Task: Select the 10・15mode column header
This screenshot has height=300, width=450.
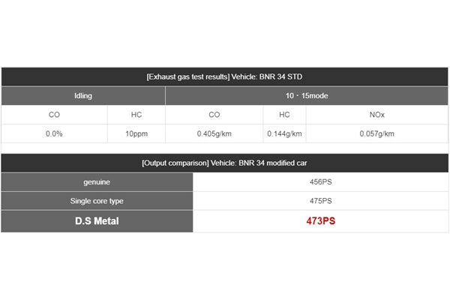Action: 307,95
